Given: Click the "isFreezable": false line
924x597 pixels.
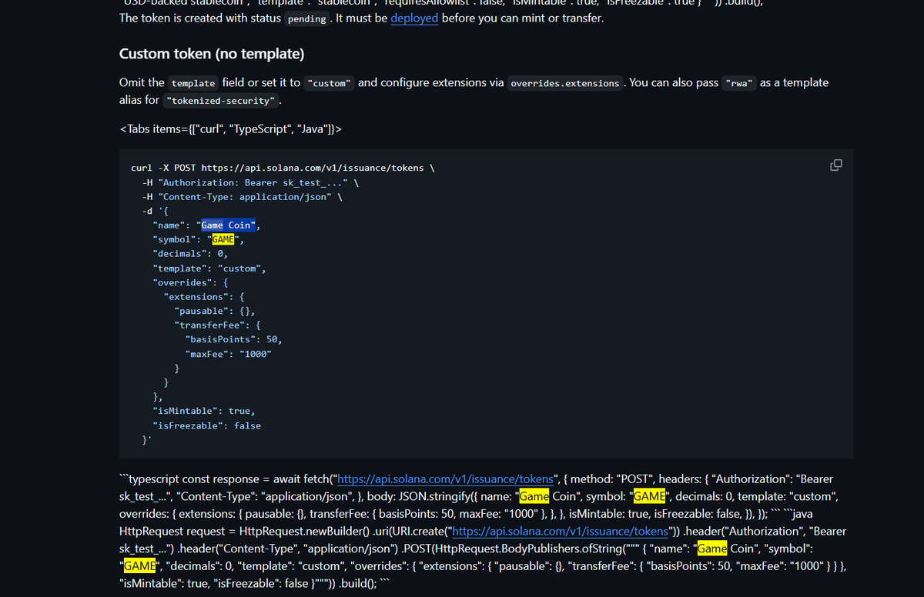Looking at the screenshot, I should (206, 425).
